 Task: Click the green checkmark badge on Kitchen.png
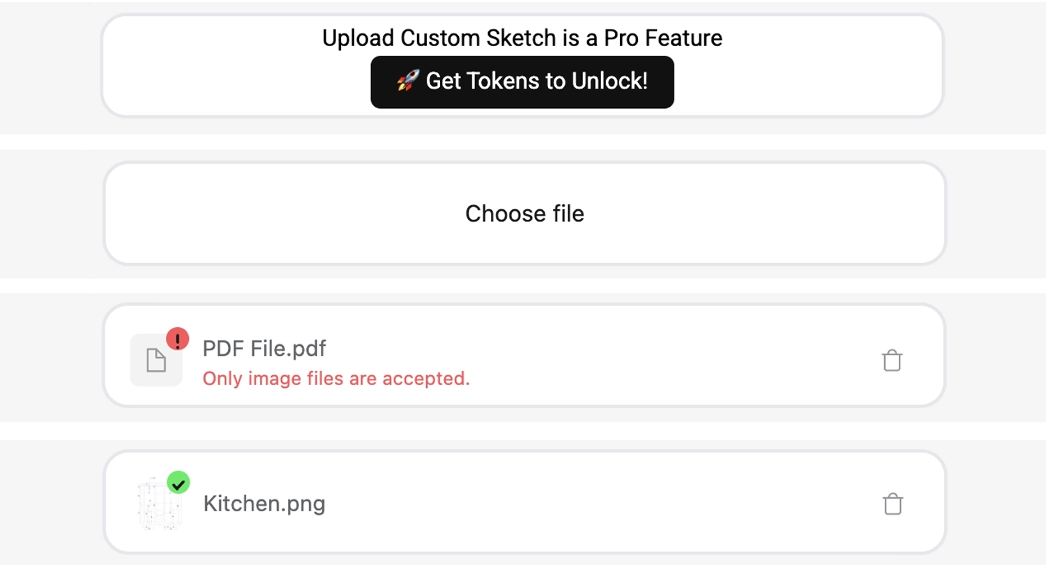click(179, 482)
